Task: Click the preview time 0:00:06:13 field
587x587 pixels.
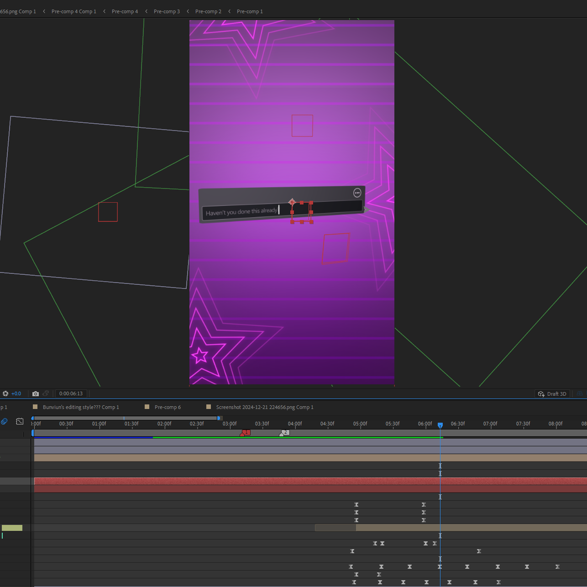Action: point(71,393)
